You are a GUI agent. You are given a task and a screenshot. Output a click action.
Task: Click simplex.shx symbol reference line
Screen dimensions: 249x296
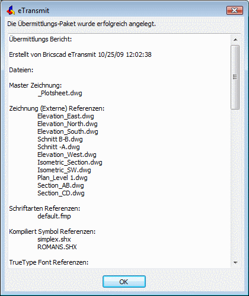pos(54,239)
